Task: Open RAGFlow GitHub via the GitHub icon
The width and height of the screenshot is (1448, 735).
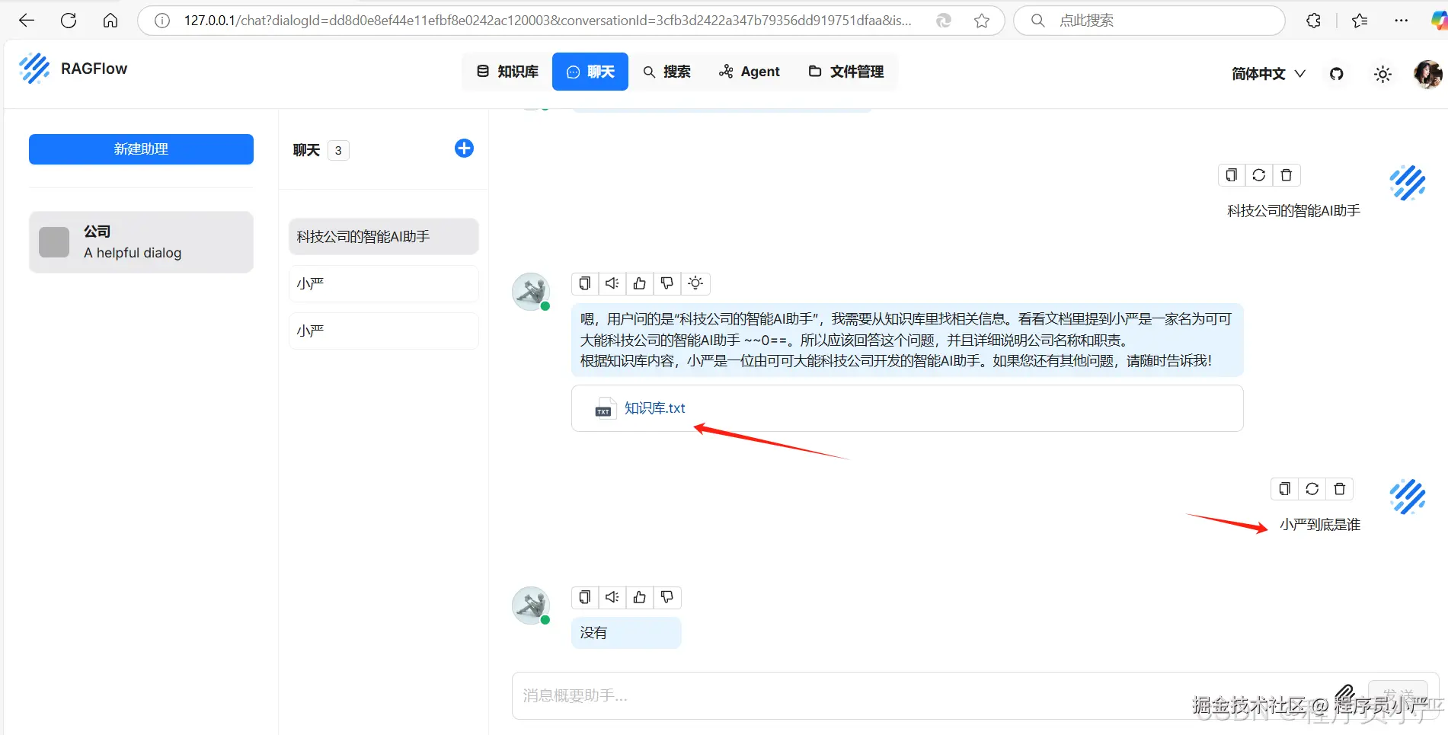Action: pyautogui.click(x=1337, y=74)
